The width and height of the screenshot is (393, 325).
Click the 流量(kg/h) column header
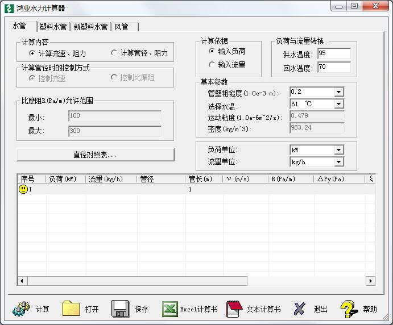[x=111, y=179]
